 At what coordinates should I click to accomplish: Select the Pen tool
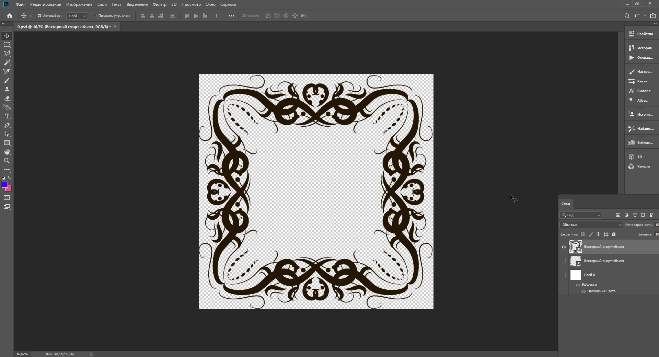tap(7, 125)
